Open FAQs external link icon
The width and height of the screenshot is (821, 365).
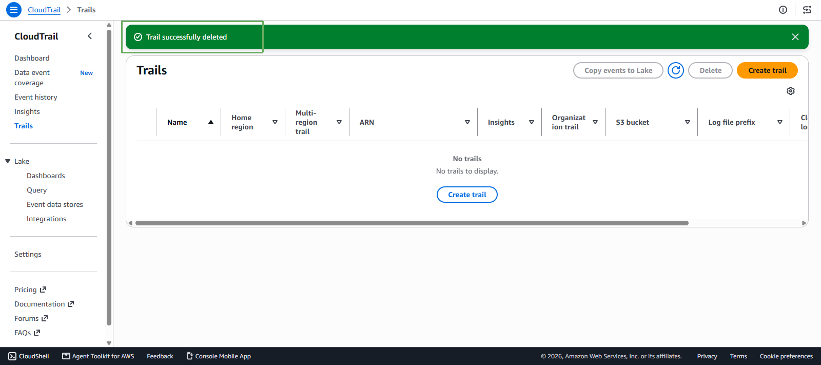pos(37,333)
